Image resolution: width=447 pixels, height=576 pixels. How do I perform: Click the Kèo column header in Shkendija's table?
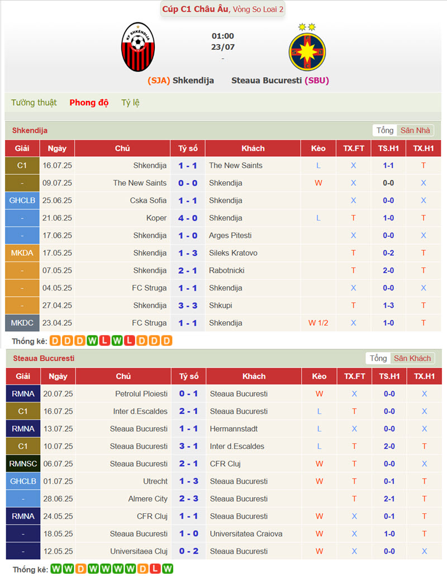pos(318,148)
